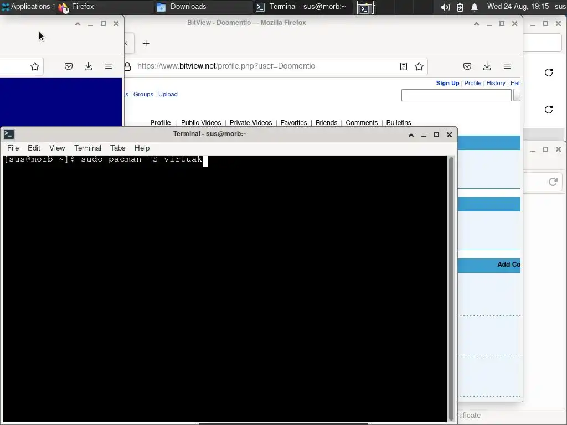Click the lower reload icon in right-side window
Viewport: 567px width, 425px height.
click(549, 109)
